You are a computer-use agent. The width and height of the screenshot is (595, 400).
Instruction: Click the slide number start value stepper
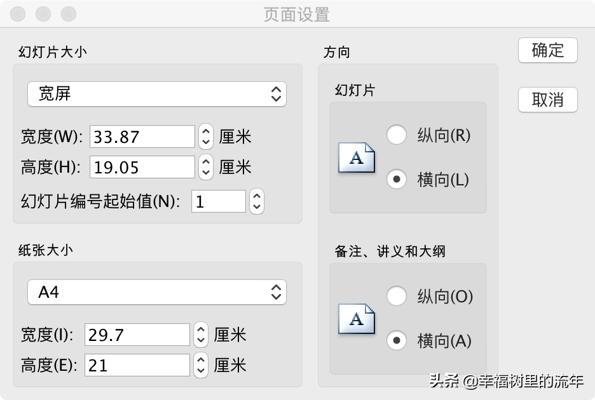coord(256,201)
